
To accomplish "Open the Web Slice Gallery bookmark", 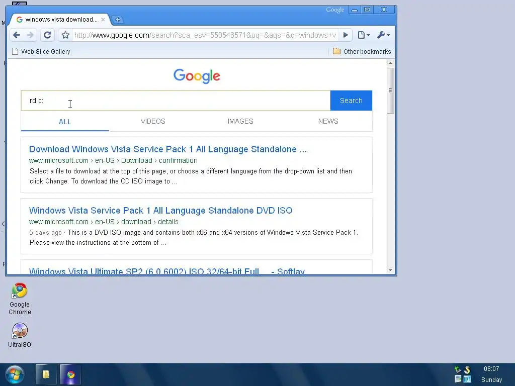I will coord(41,52).
